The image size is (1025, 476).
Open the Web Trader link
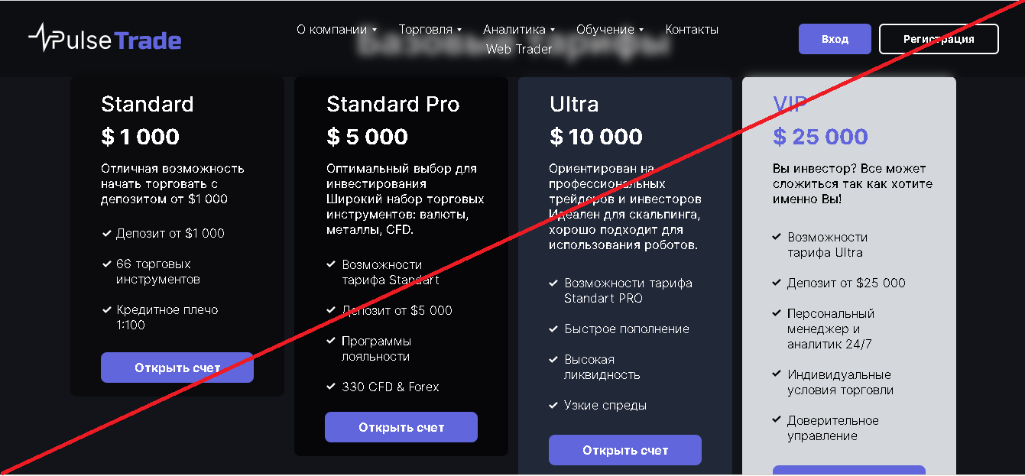(519, 49)
